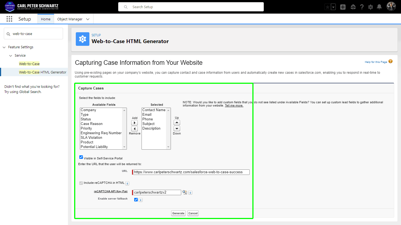Click the Search Setup field
Viewport: 401px width, 225px height.
click(191, 7)
